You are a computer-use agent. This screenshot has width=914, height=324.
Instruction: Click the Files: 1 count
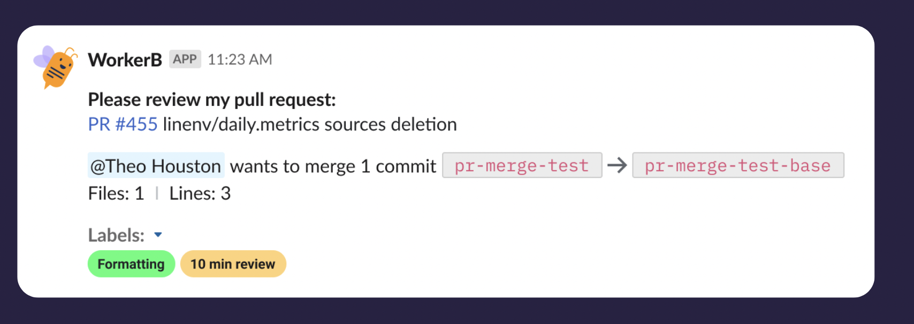[x=116, y=193]
